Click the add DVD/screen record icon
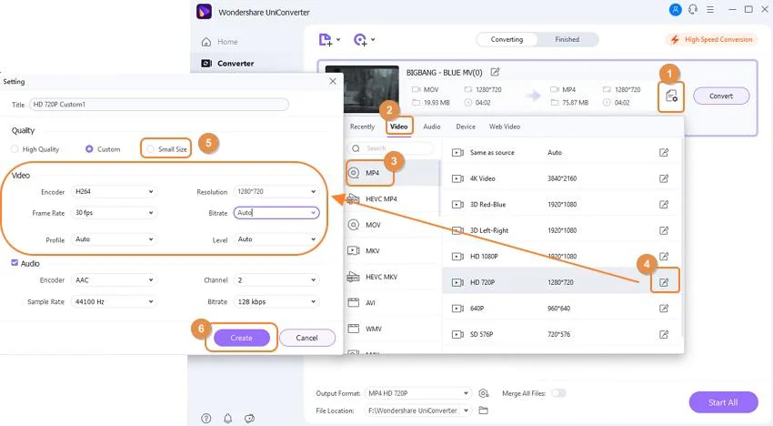 pos(360,39)
